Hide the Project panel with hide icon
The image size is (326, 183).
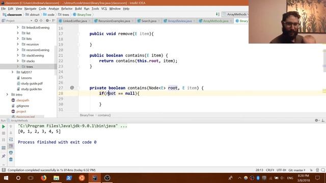click(53, 20)
